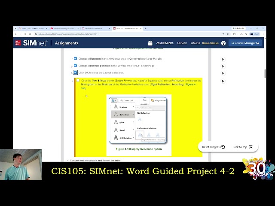This screenshot has width=275, height=206.
Task: Click the Figure 4-108 reflection screenshot image
Action: pos(137,120)
